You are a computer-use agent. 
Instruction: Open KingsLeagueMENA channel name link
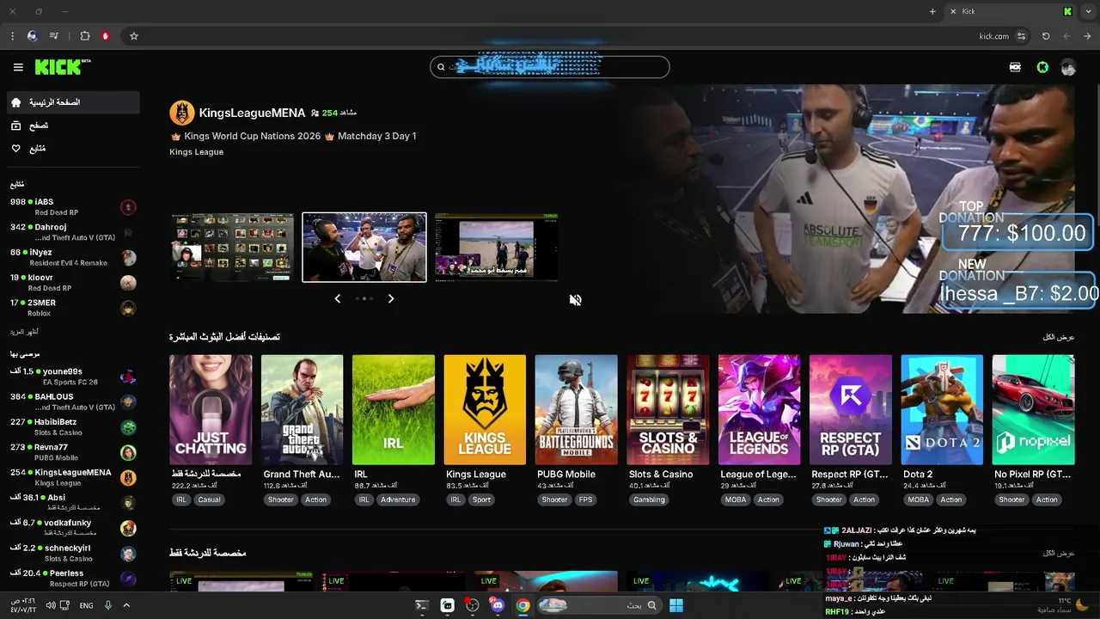pos(252,113)
